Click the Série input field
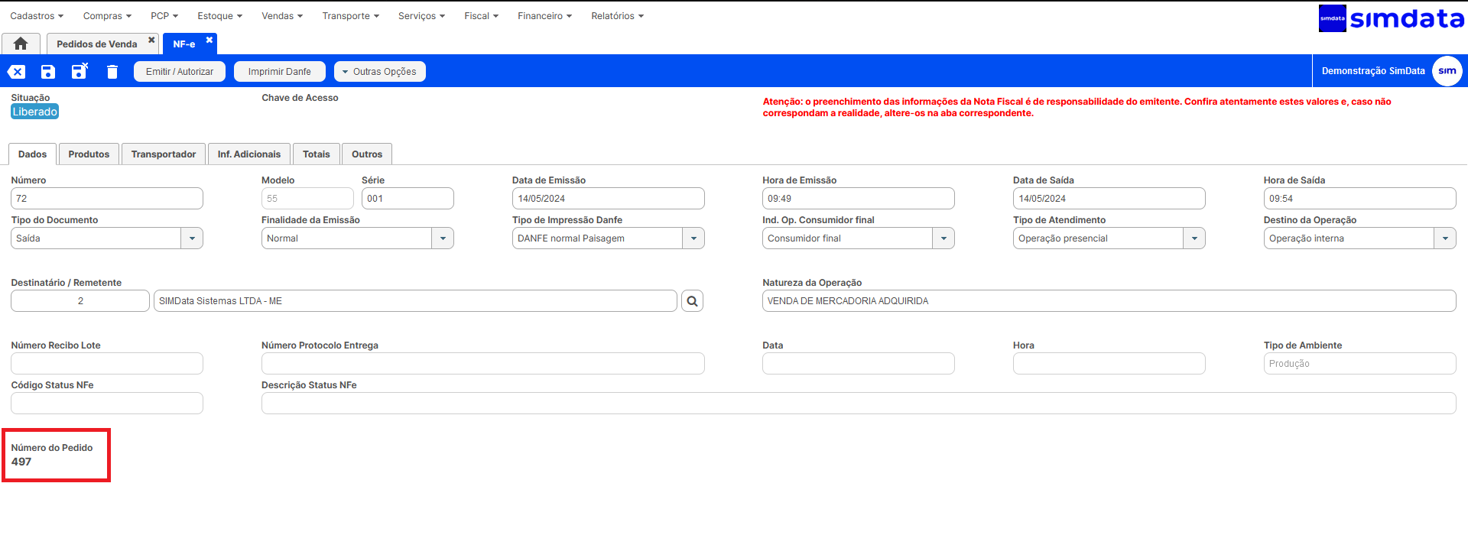 [x=408, y=199]
